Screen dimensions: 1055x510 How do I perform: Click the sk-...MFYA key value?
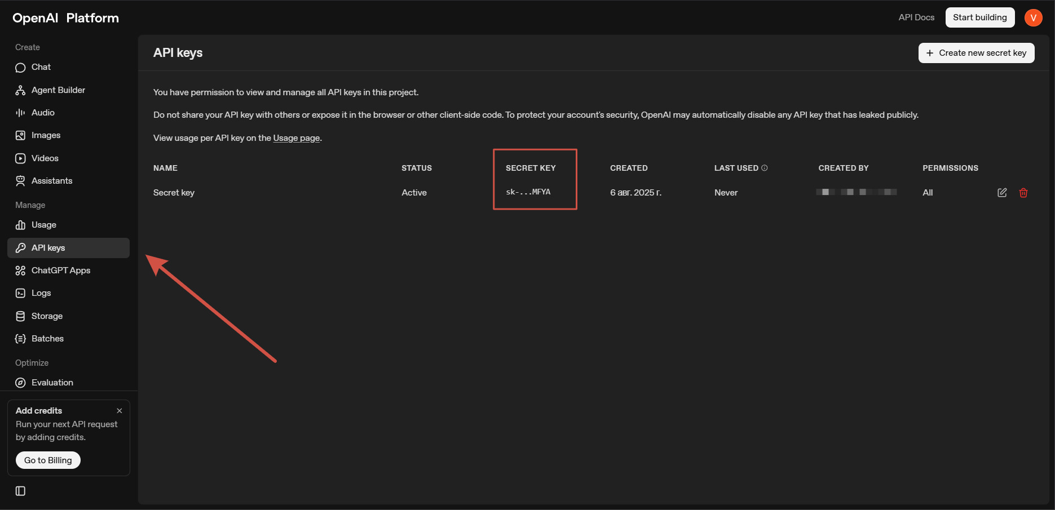[528, 192]
